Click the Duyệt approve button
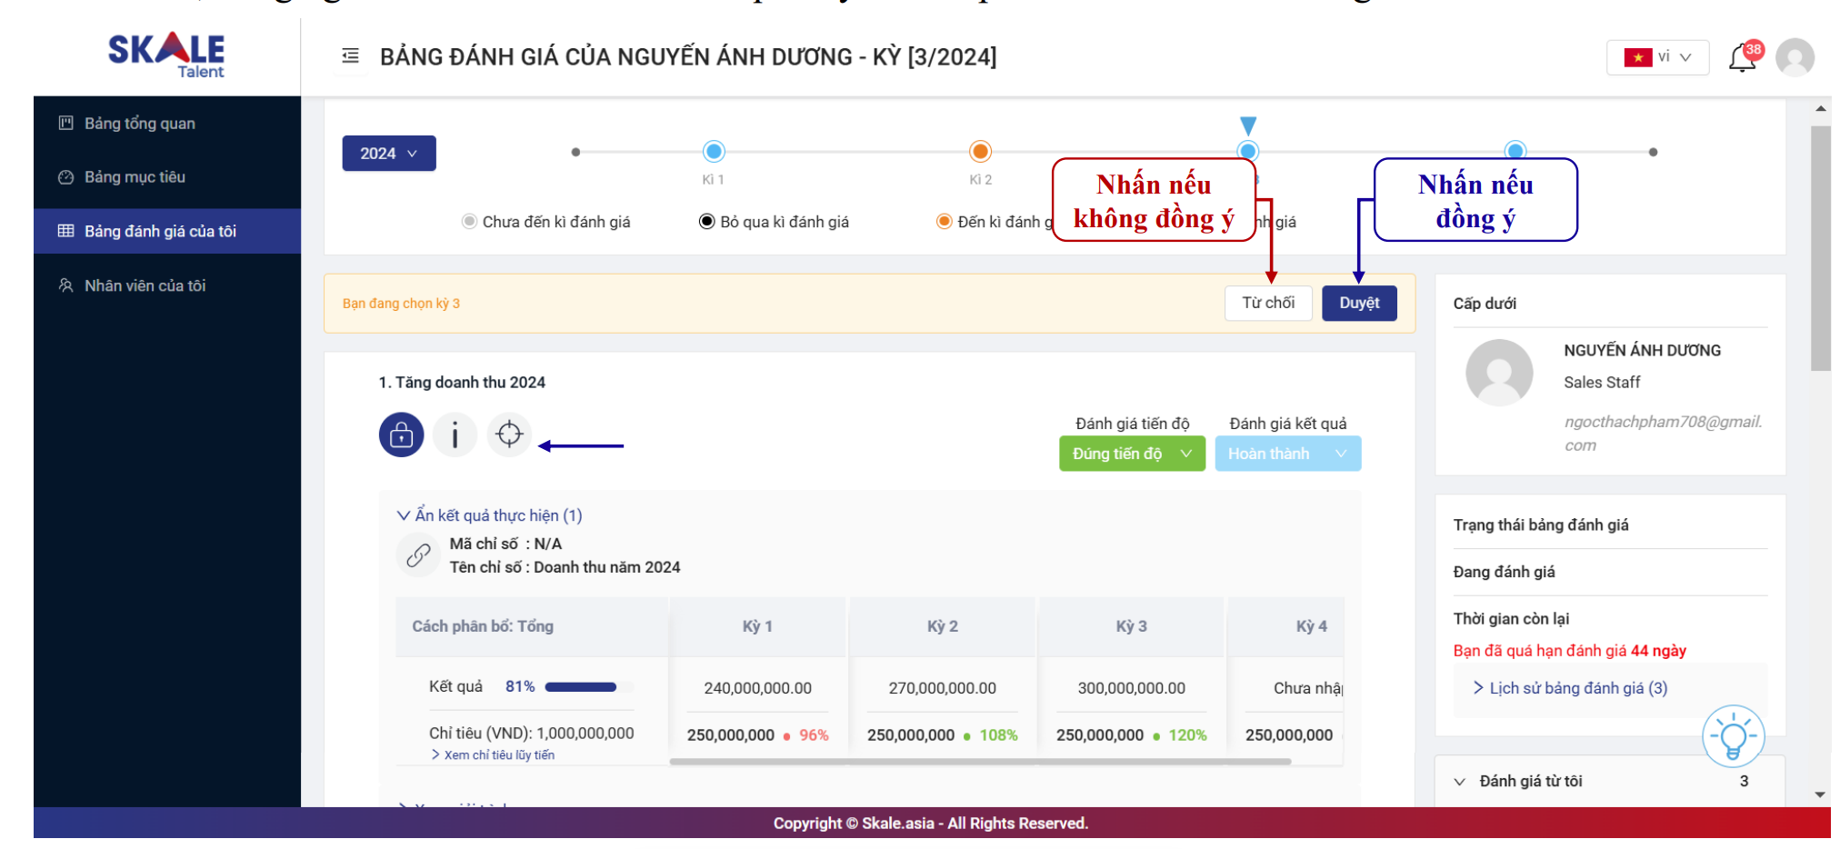Image resolution: width=1840 pixels, height=849 pixels. (x=1358, y=303)
